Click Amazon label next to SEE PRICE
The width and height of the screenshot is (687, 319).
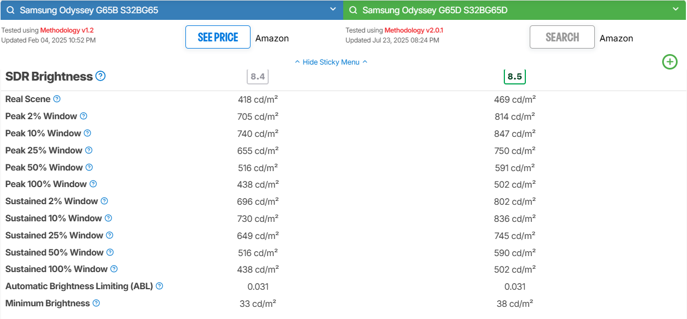coord(272,38)
